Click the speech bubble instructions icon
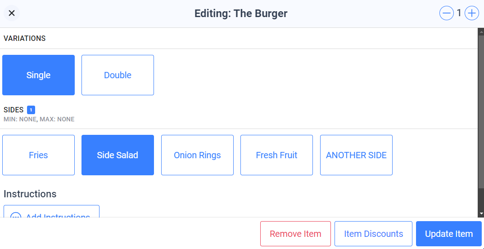This screenshot has width=484, height=249. tap(16, 215)
